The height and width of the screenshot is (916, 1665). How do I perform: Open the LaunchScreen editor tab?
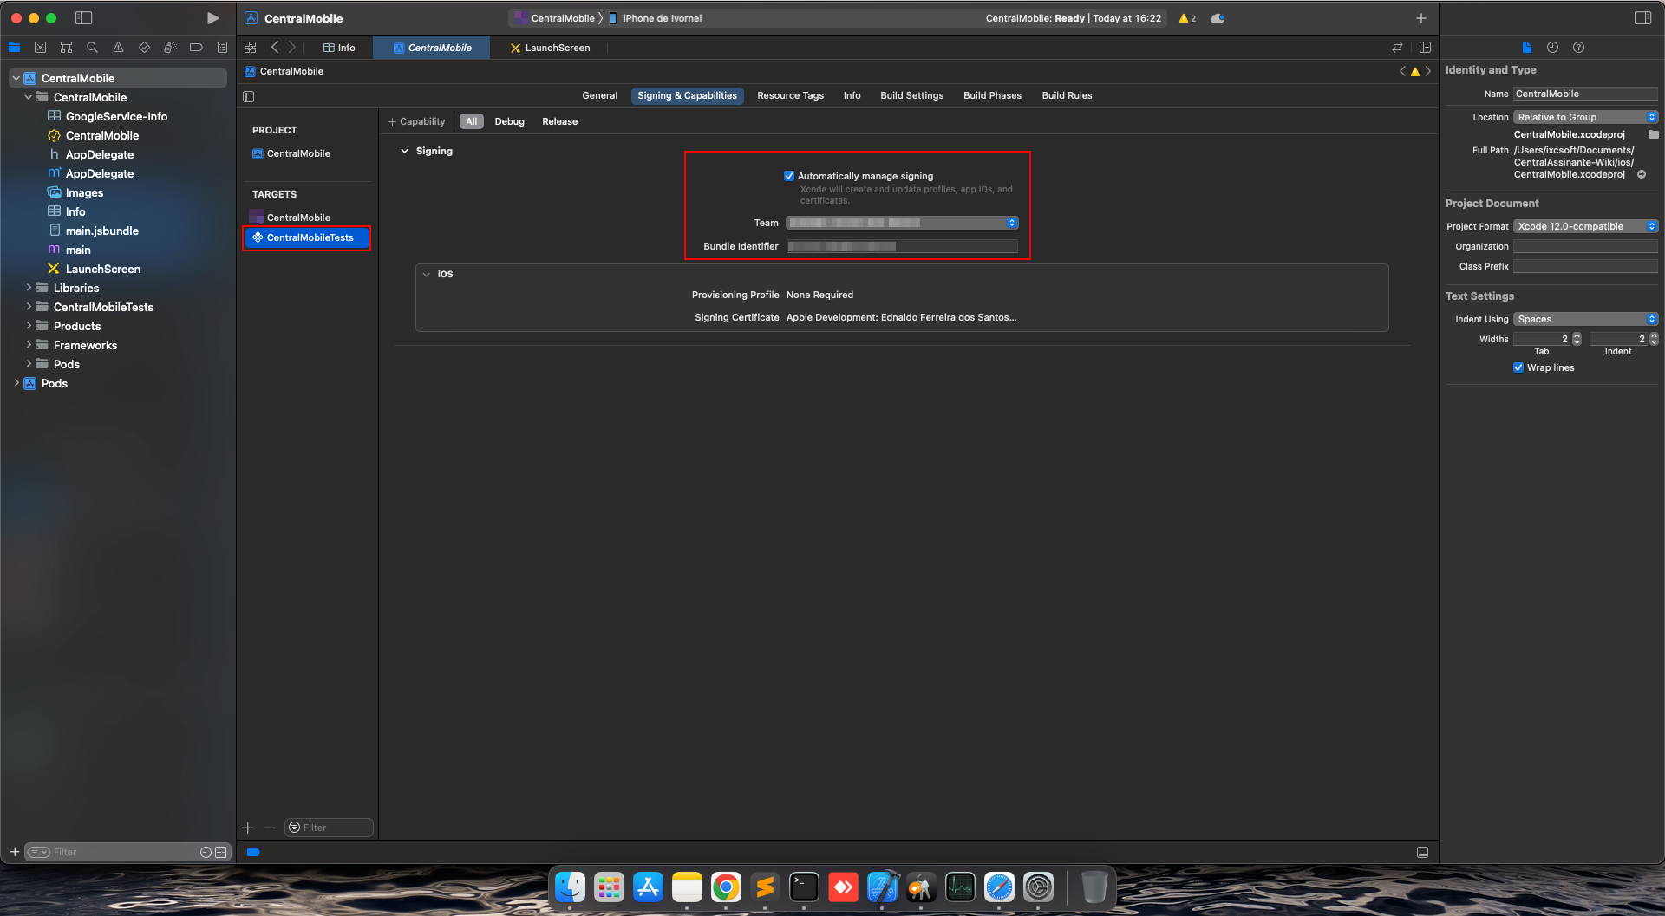click(x=550, y=48)
